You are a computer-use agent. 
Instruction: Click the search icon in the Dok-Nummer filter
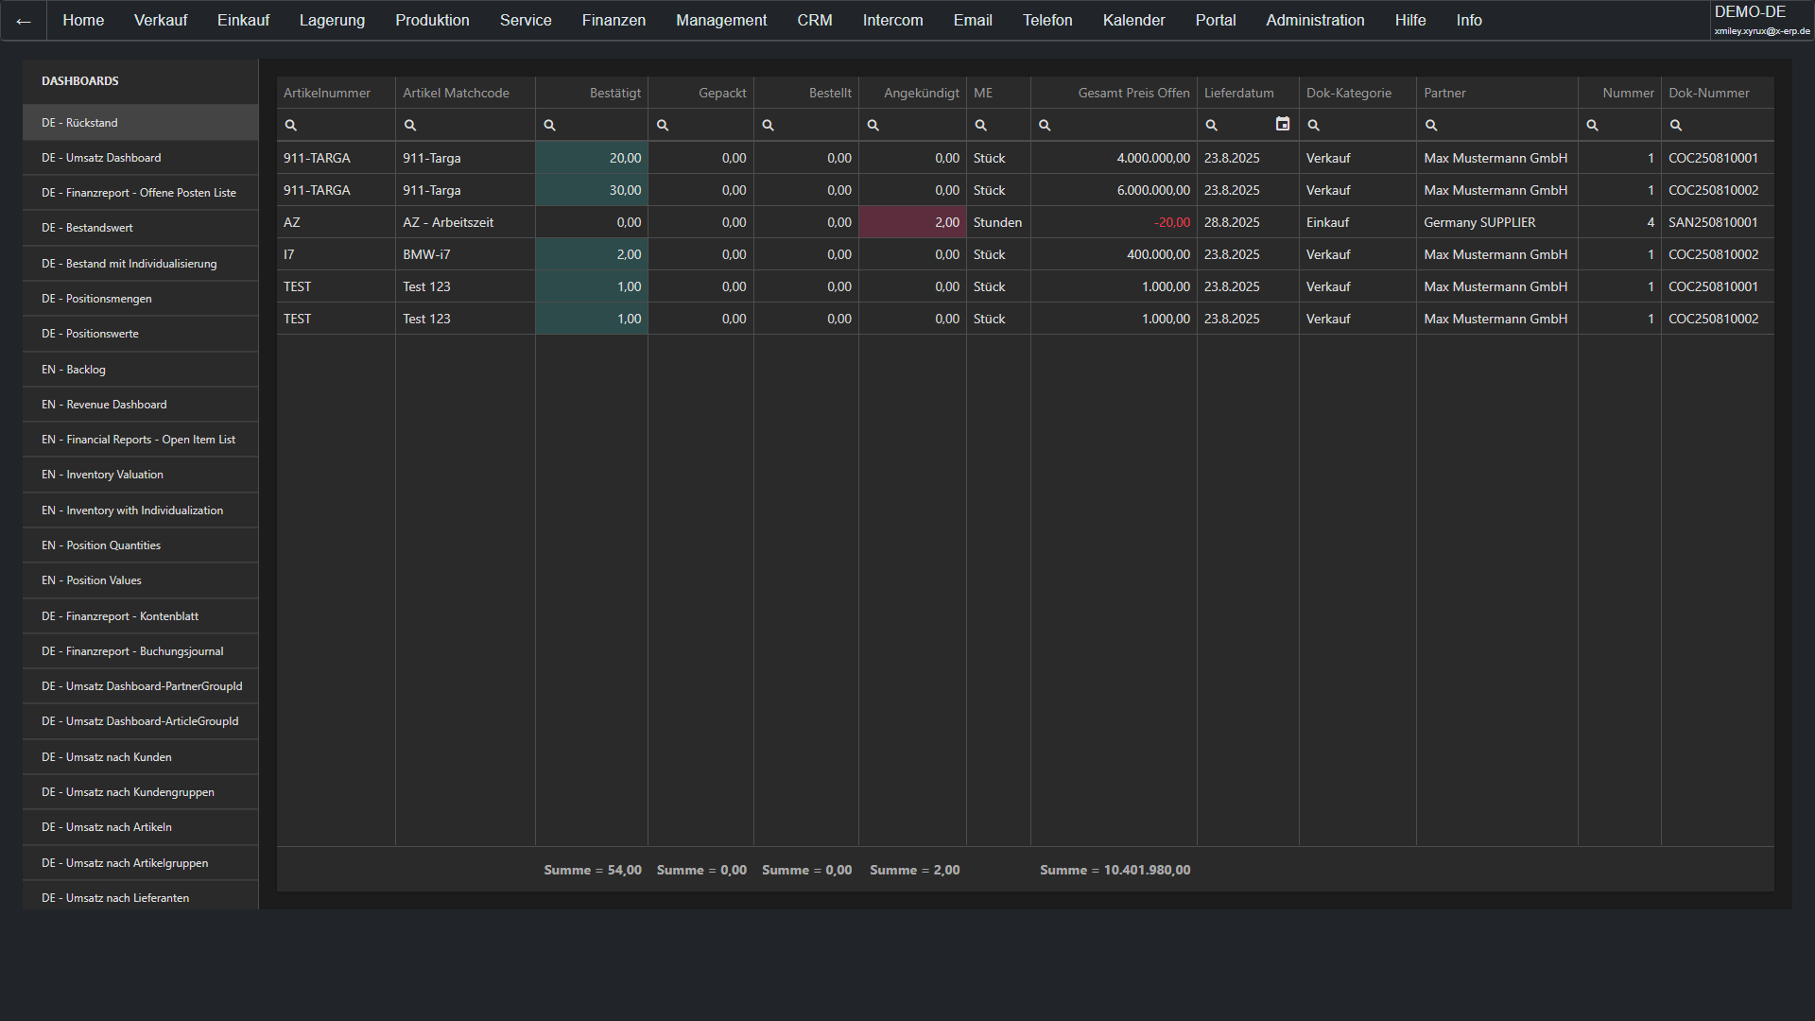[x=1676, y=125]
